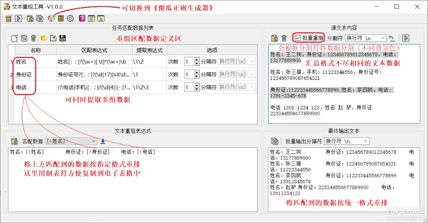This screenshot has height=223, width=428.
Task: Adjust 次数 stepper in 电话 row
Action: click(x=197, y=87)
